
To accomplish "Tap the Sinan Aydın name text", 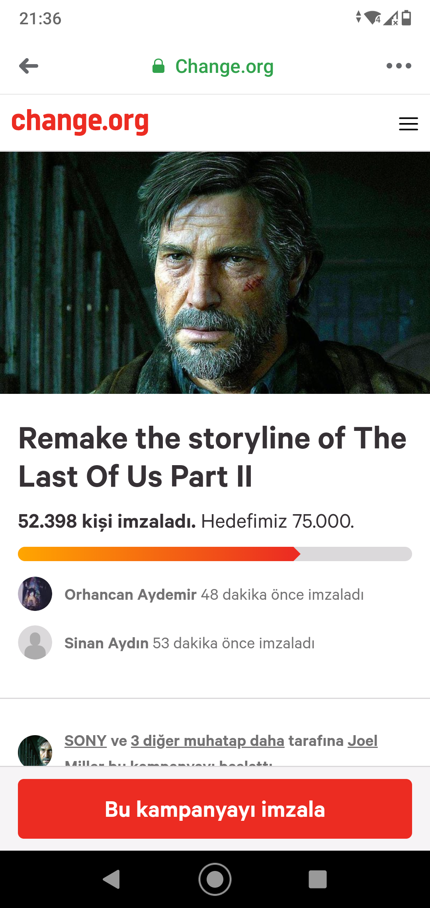I will click(106, 643).
